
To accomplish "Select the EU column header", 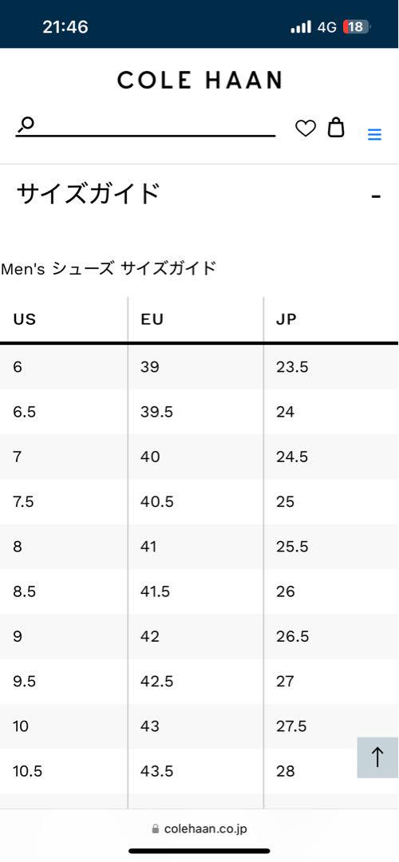I will click(x=152, y=318).
